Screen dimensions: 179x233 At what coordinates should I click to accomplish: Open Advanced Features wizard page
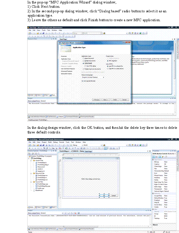[x=67, y=71]
